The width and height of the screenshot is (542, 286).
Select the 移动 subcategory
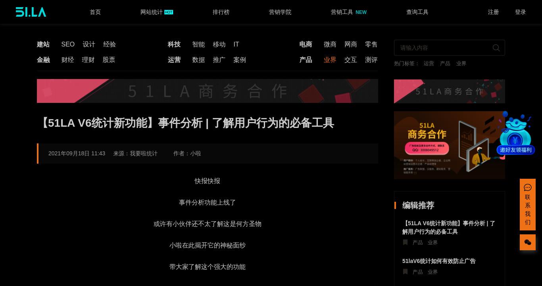[x=219, y=44]
